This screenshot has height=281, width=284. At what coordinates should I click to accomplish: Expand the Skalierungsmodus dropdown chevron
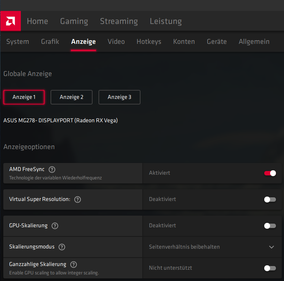tap(271, 247)
